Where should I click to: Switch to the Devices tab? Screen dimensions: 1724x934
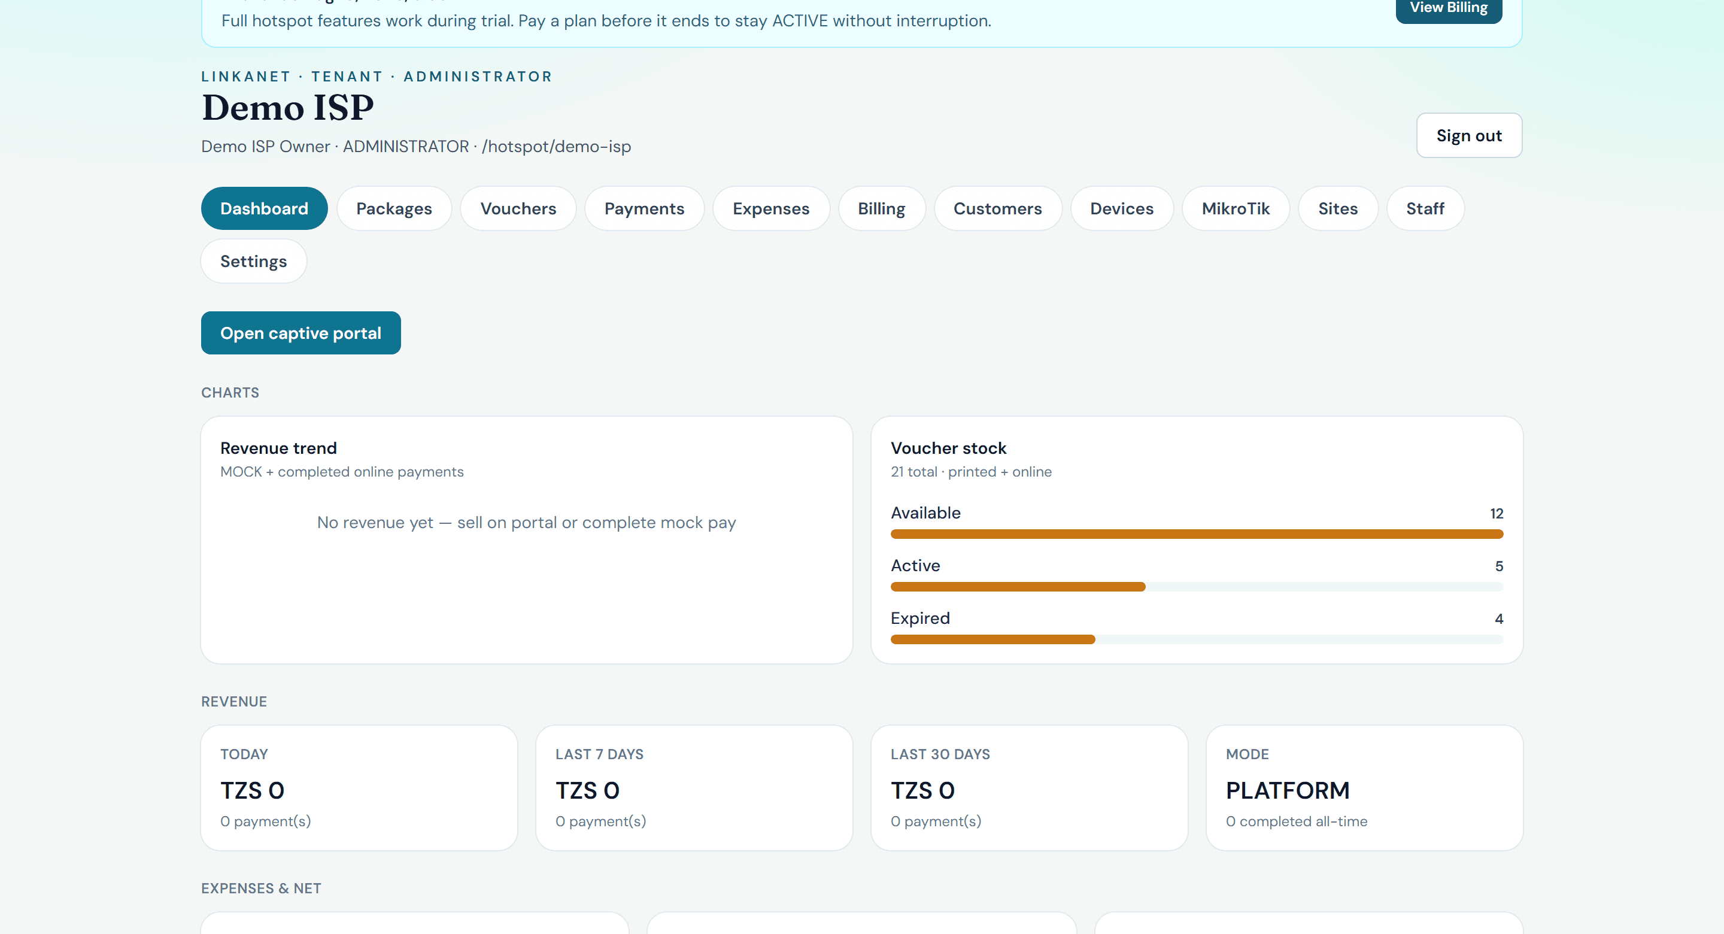(x=1122, y=208)
